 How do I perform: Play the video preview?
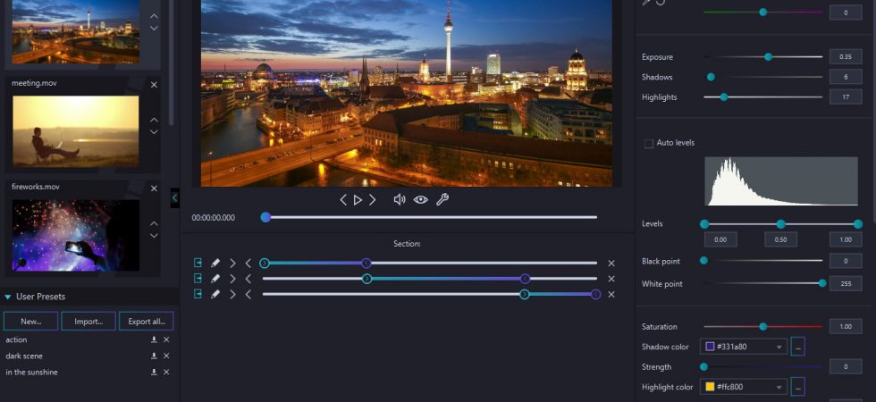[358, 200]
